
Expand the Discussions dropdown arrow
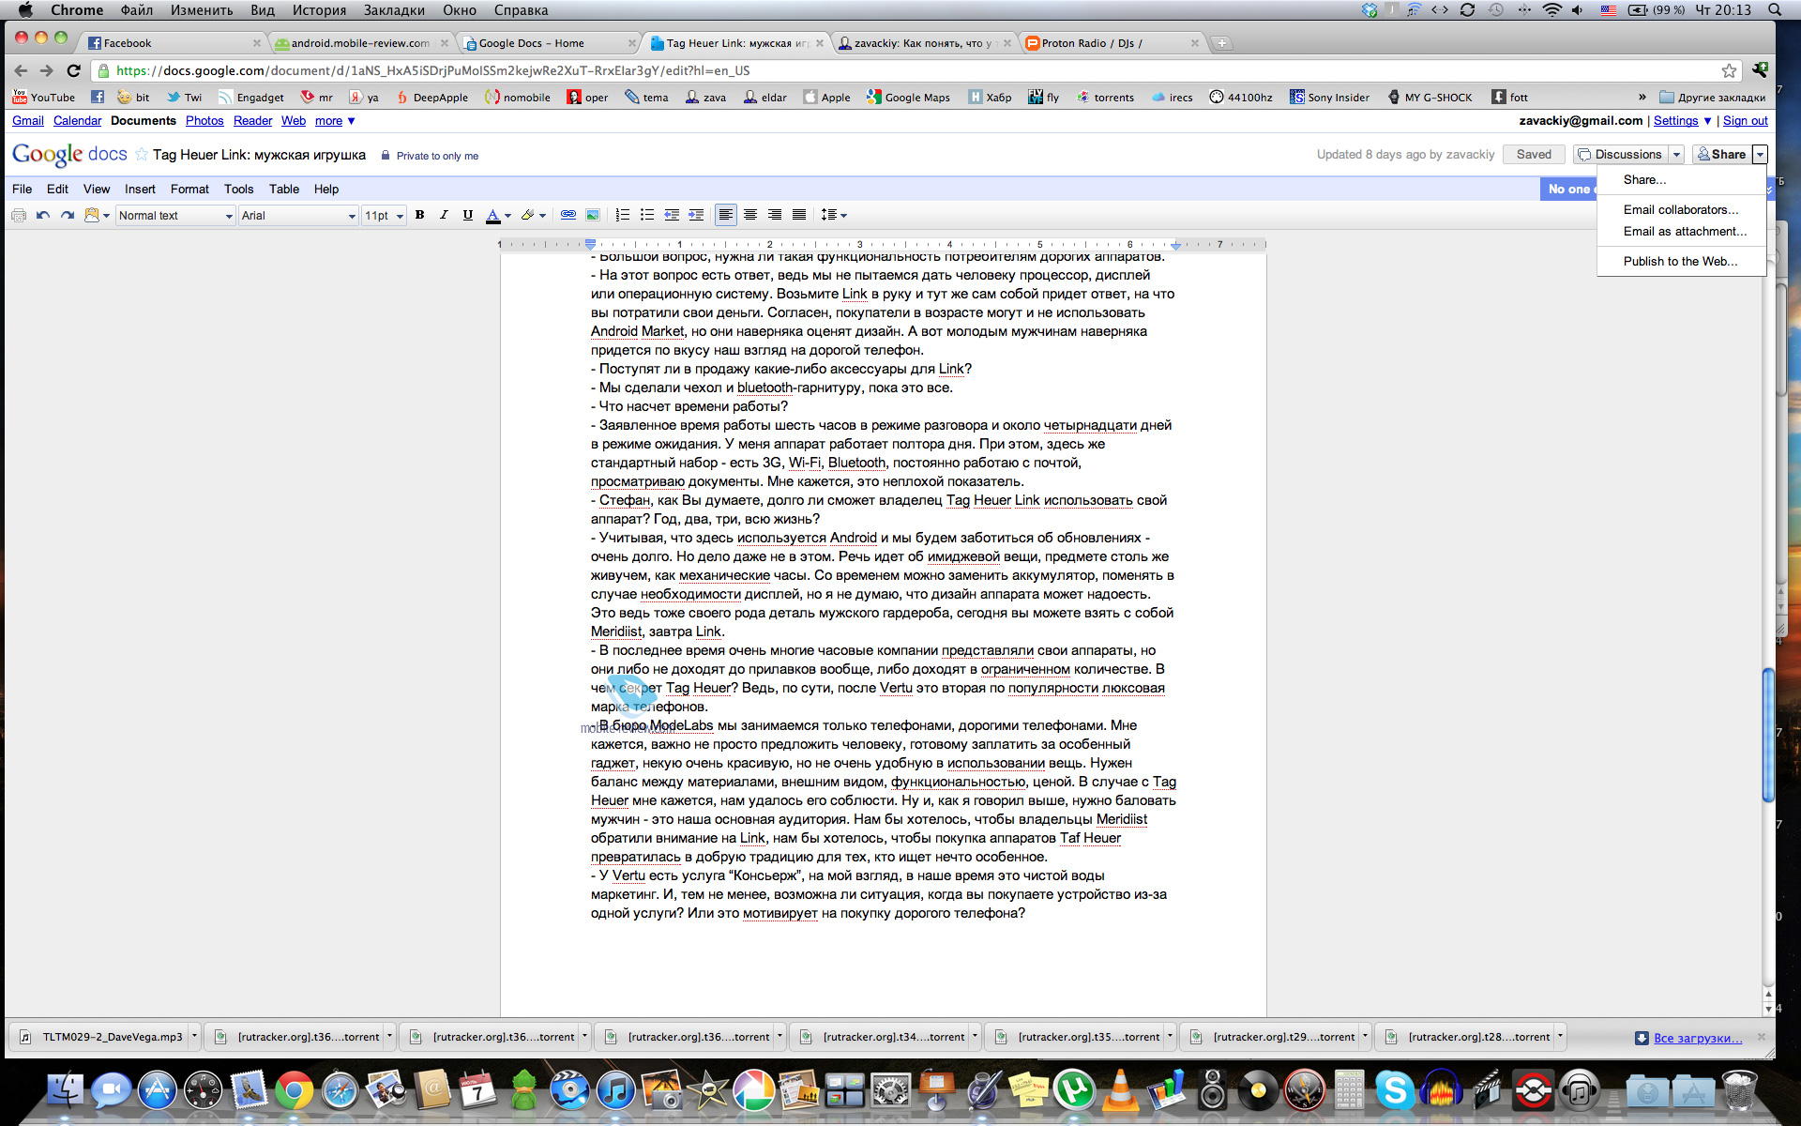click(x=1676, y=155)
